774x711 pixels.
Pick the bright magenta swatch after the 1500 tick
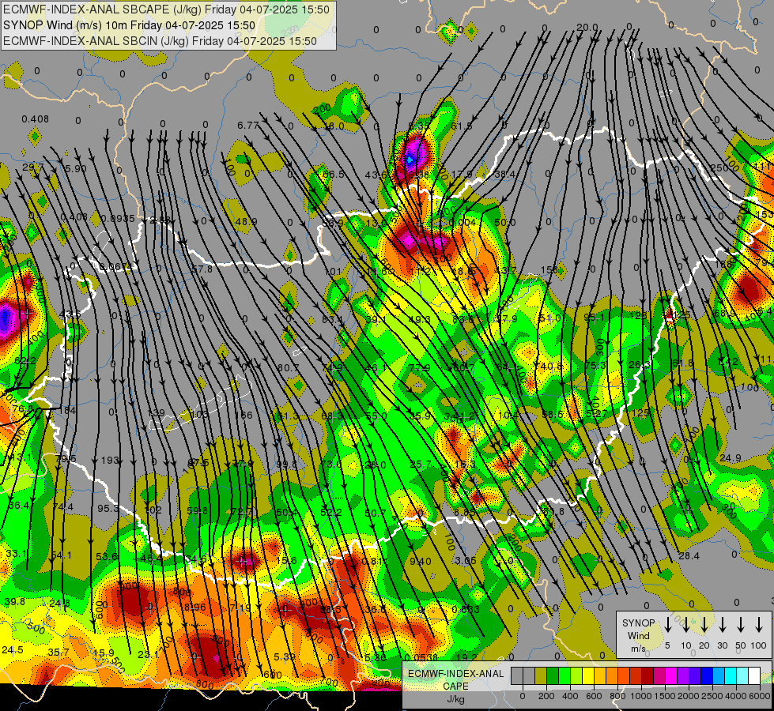671,675
